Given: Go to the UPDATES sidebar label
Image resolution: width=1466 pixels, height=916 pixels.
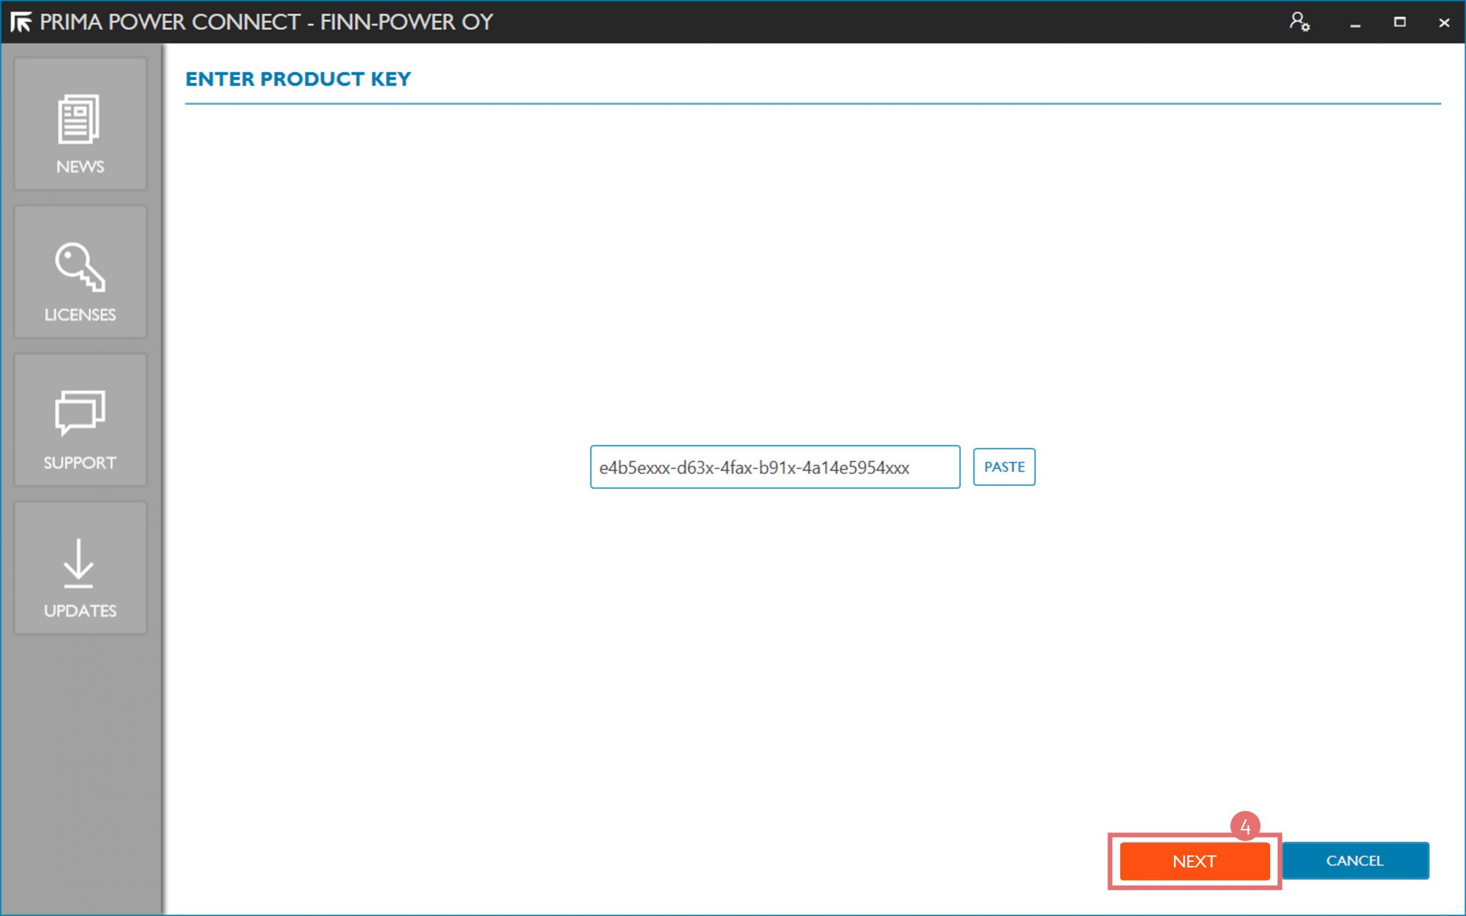Looking at the screenshot, I should tap(80, 611).
